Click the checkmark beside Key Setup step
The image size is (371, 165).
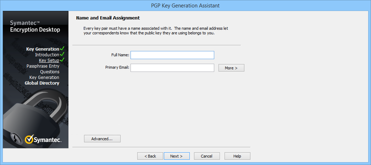pos(62,60)
